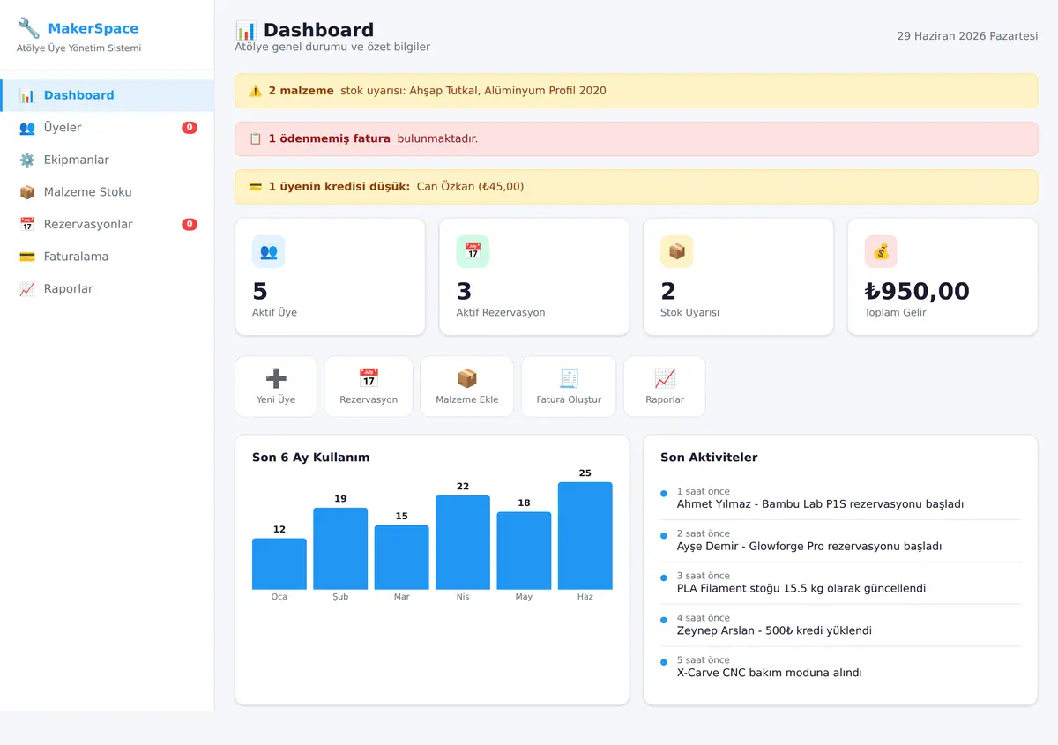Click the Dashboard chart icon in sidebar
Screen dimensions: 1058x745
pos(27,95)
